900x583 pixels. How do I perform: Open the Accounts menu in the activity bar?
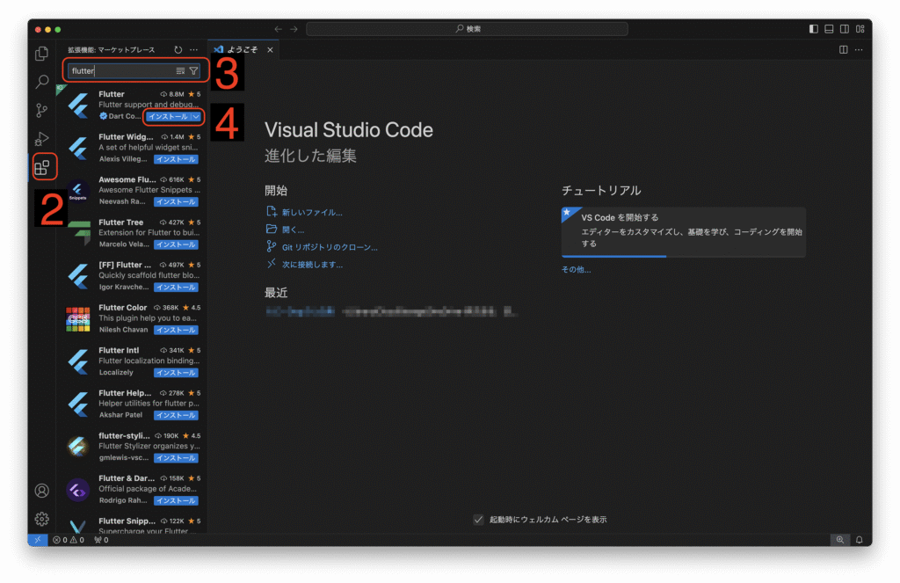[x=42, y=491]
